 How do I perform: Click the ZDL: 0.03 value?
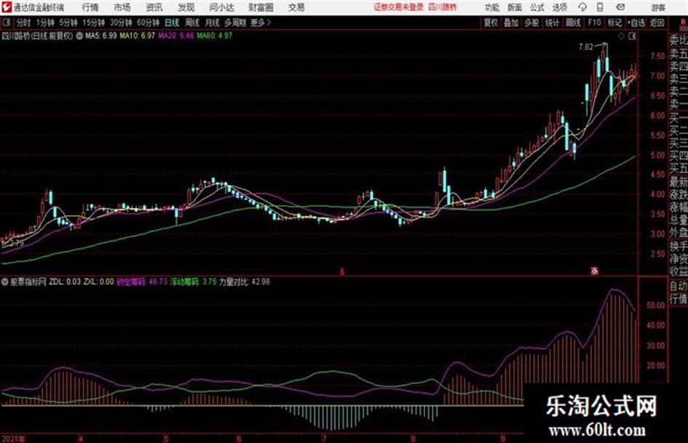(65, 282)
